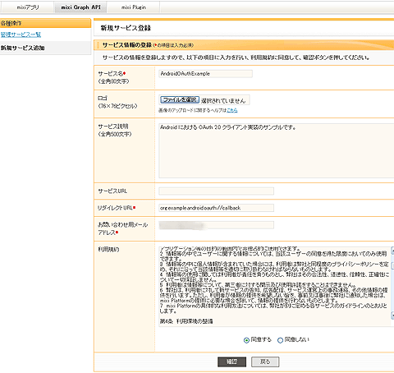Click inside the サービス説明 text area

coord(277,150)
